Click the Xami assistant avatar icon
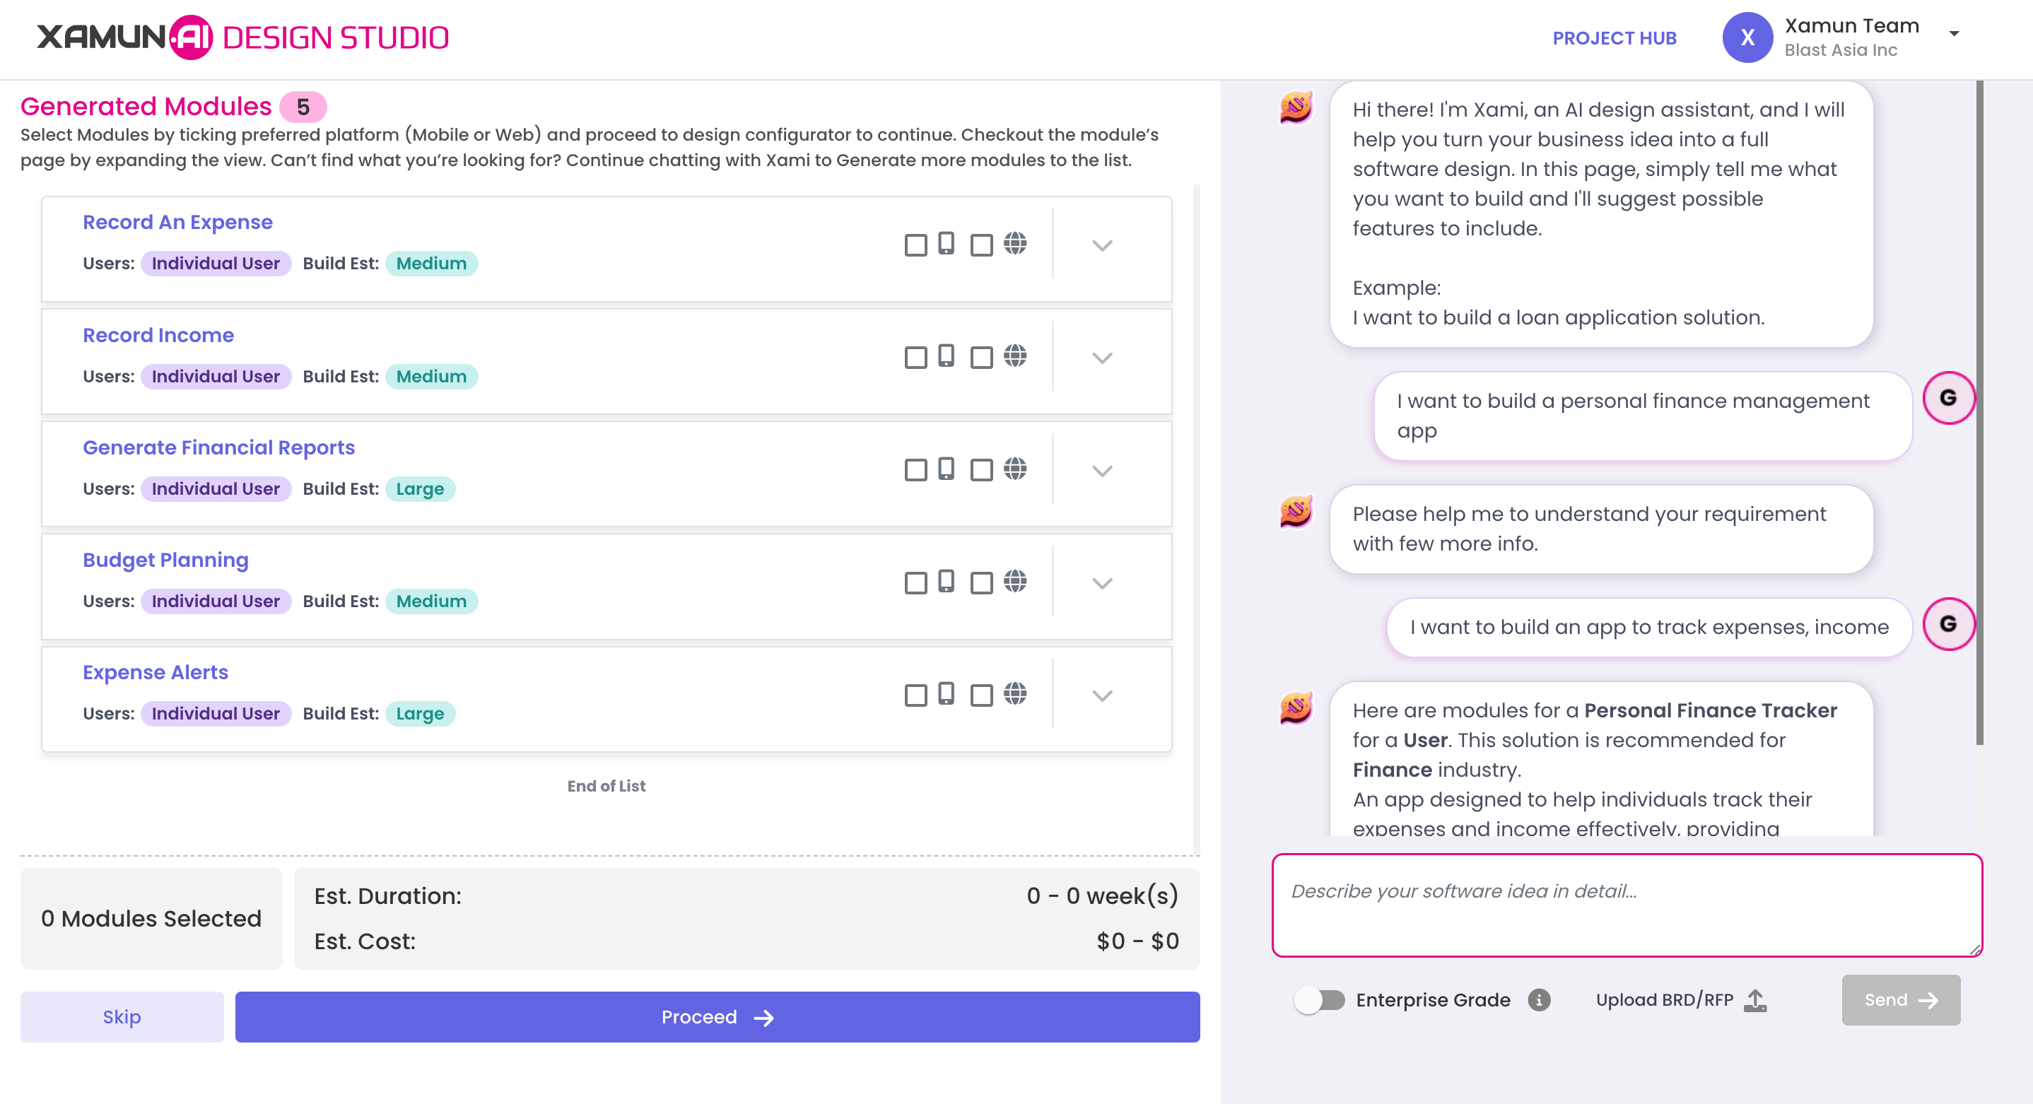2033x1104 pixels. click(1299, 110)
